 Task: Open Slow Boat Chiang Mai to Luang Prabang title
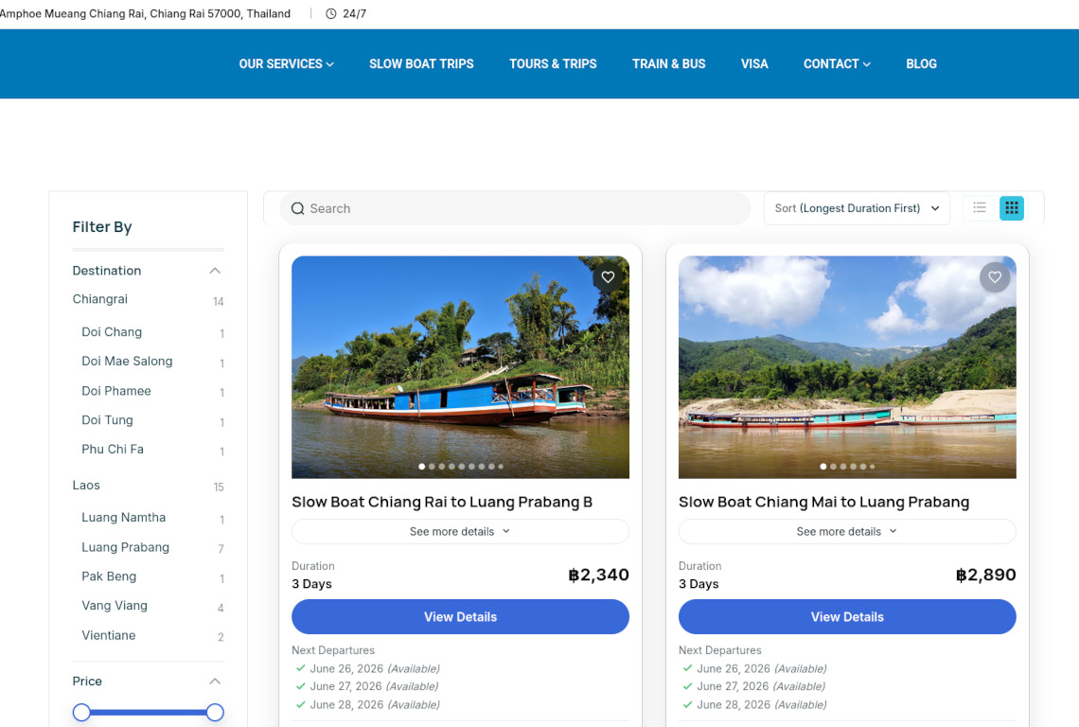click(x=823, y=502)
